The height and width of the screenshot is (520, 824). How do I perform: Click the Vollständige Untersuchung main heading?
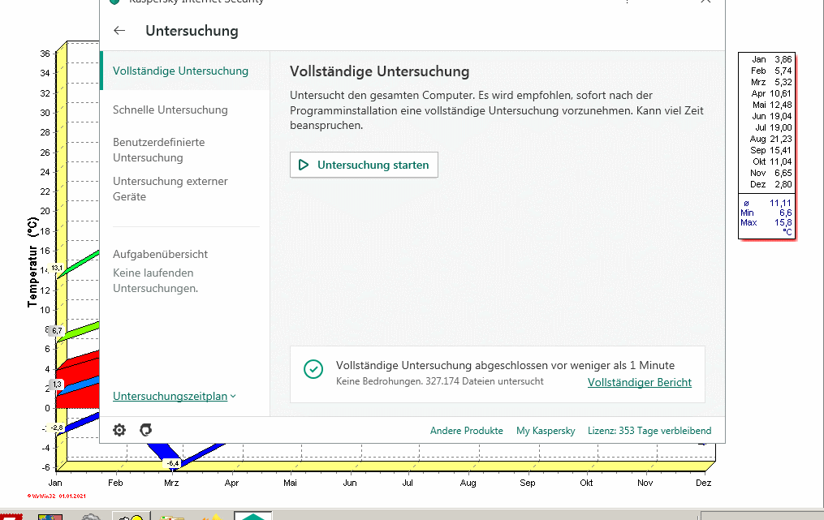coord(379,71)
